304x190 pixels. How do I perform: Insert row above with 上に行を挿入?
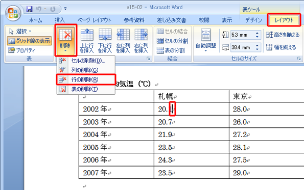[x=87, y=41]
